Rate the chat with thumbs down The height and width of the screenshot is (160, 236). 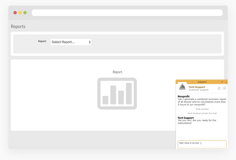pos(224,88)
